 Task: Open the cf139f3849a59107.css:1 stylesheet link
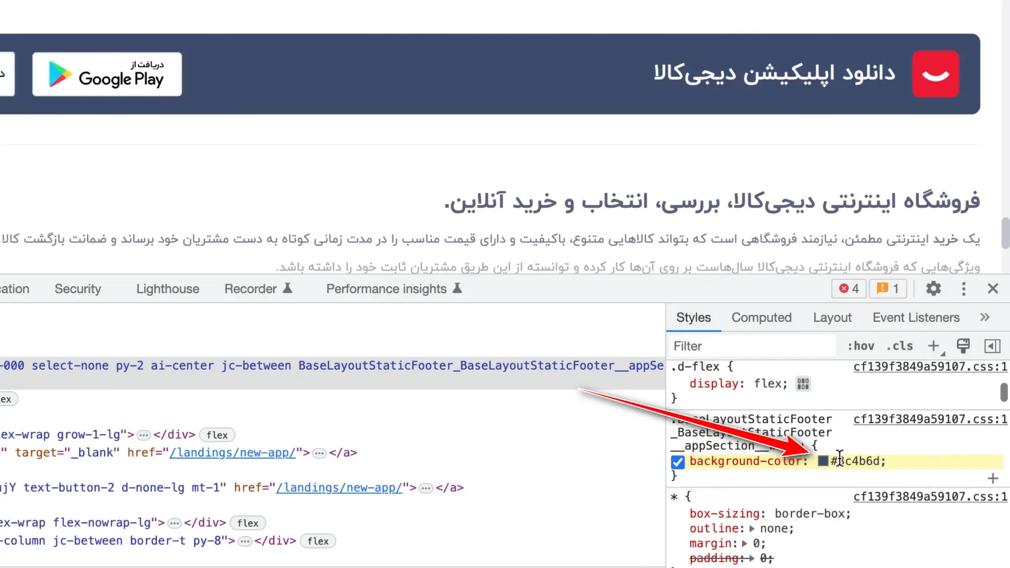930,366
